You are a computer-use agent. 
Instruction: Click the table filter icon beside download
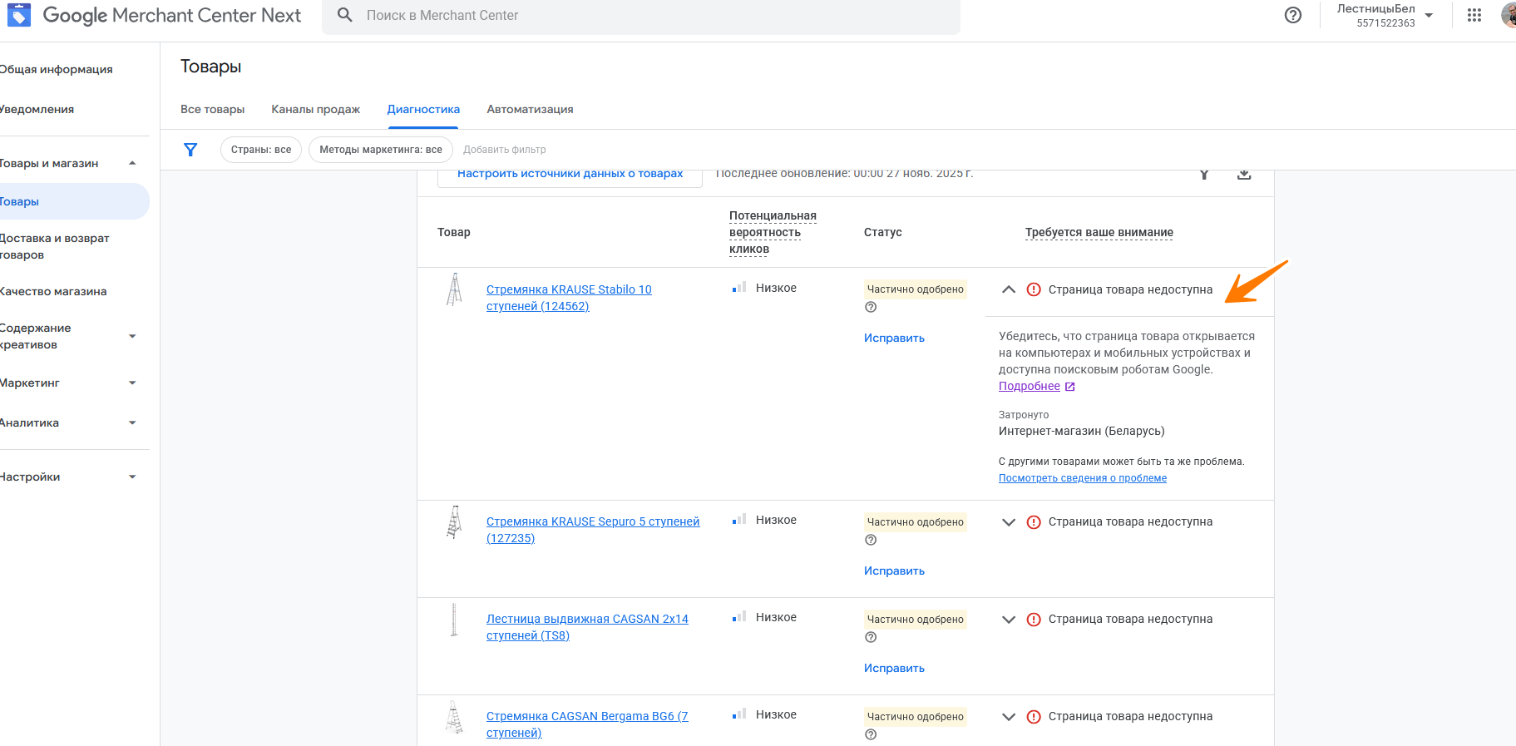tap(1203, 175)
